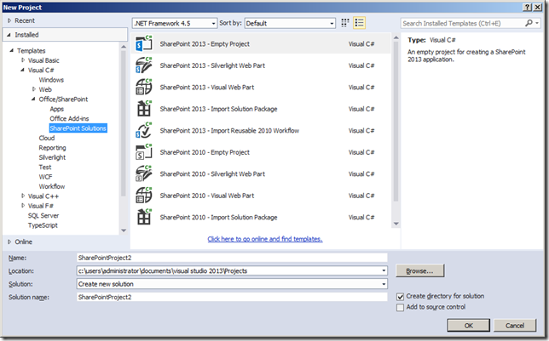Click the go online and find templates link
Image resolution: width=549 pixels, height=341 pixels.
click(265, 239)
